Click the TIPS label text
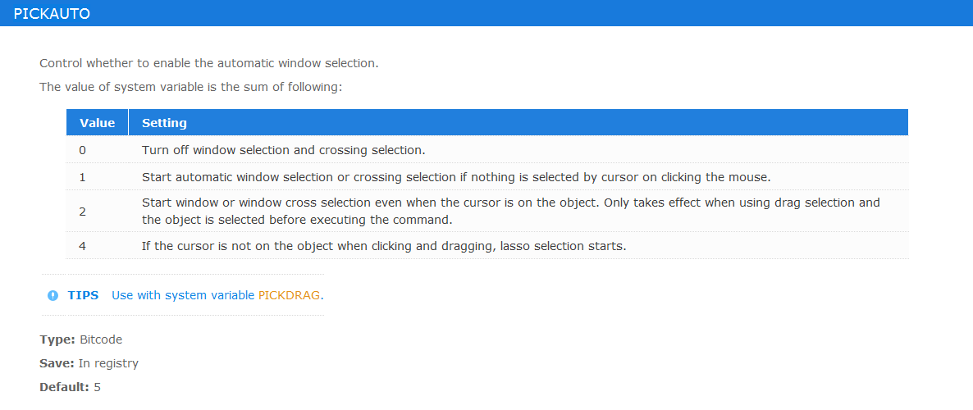 click(83, 295)
